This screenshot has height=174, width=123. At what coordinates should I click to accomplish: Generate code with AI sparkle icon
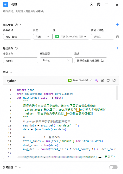pos(96,80)
